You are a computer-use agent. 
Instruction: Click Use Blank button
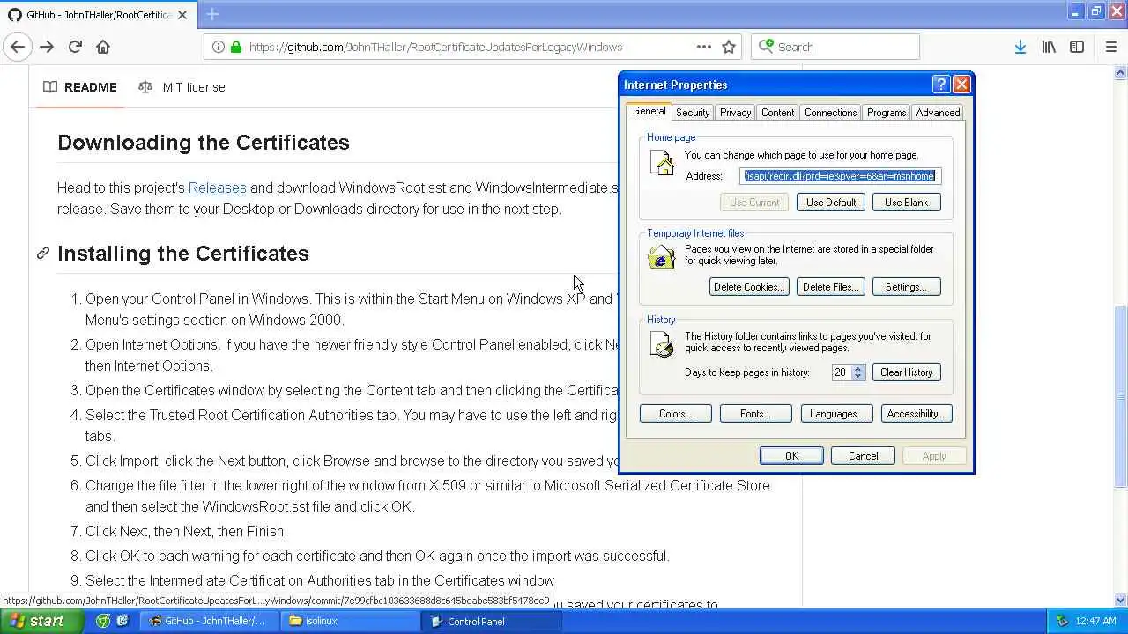pyautogui.click(x=906, y=203)
